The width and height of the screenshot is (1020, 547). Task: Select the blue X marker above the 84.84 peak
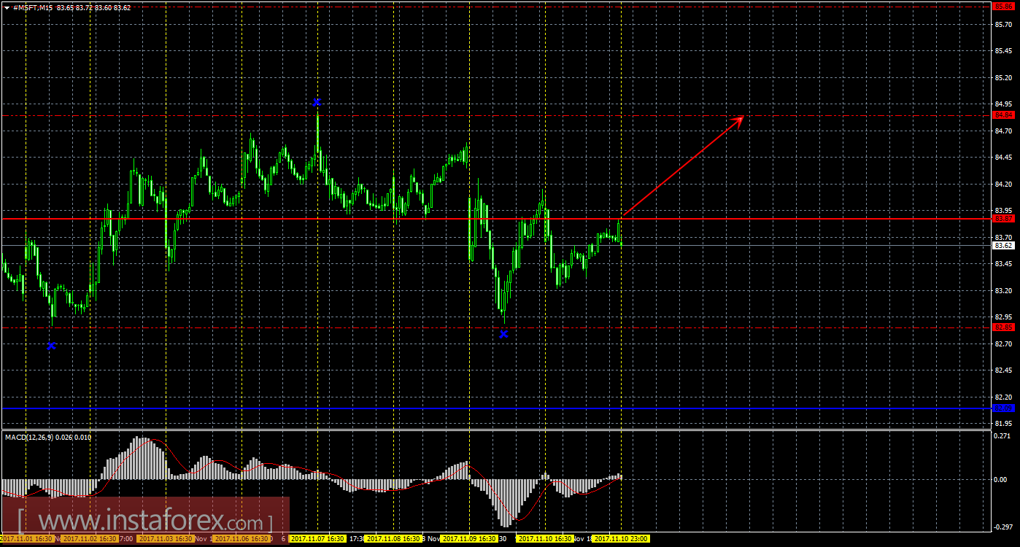[x=317, y=102]
